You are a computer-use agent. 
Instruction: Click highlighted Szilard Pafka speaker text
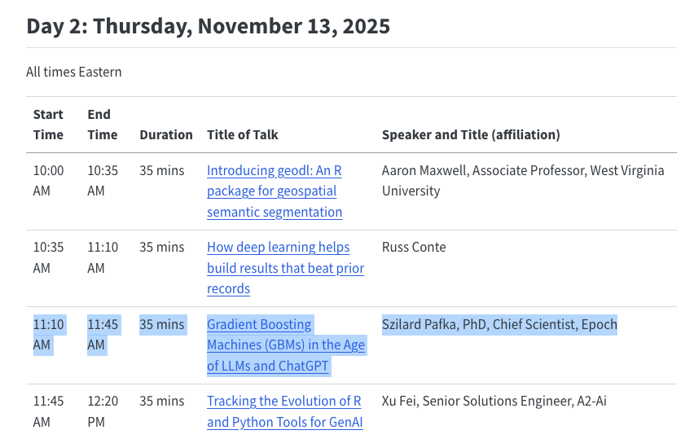click(499, 324)
